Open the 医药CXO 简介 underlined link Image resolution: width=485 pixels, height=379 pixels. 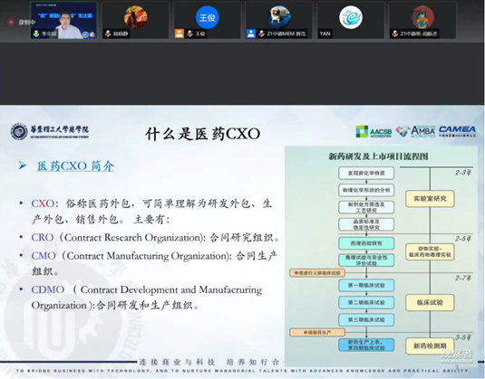tap(76, 166)
